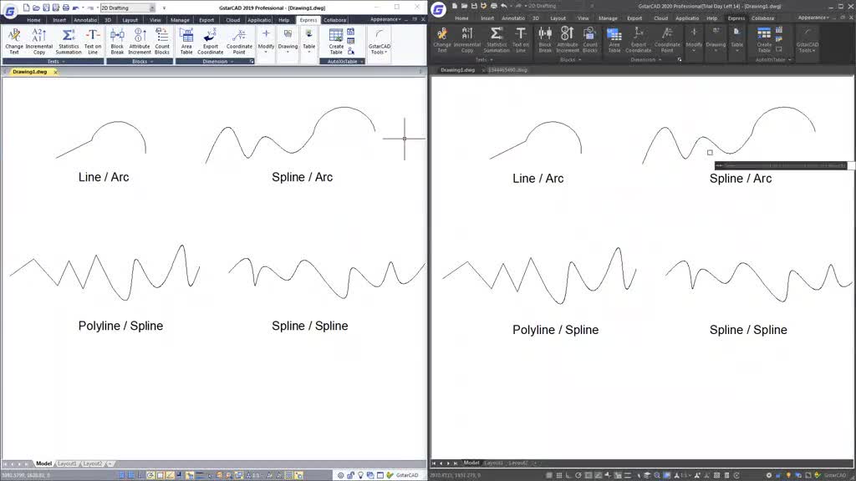Select Incremental Copy in GstarCAD 2019 window

[x=38, y=42]
